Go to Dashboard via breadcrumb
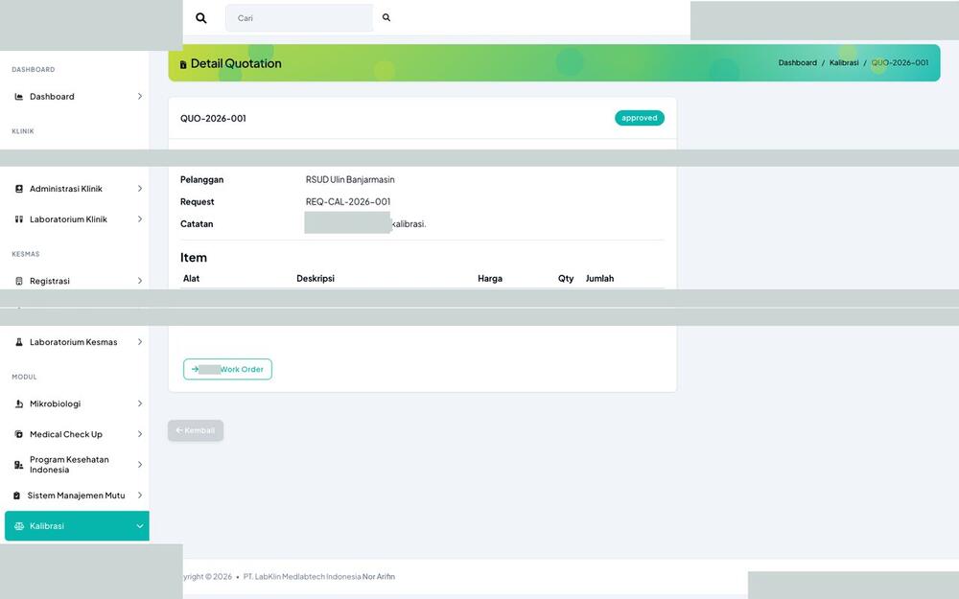 pyautogui.click(x=798, y=63)
